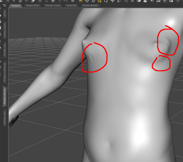Click the Create New Linear Point Light icon
This screenshot has height=162, width=183.
coord(26,1)
